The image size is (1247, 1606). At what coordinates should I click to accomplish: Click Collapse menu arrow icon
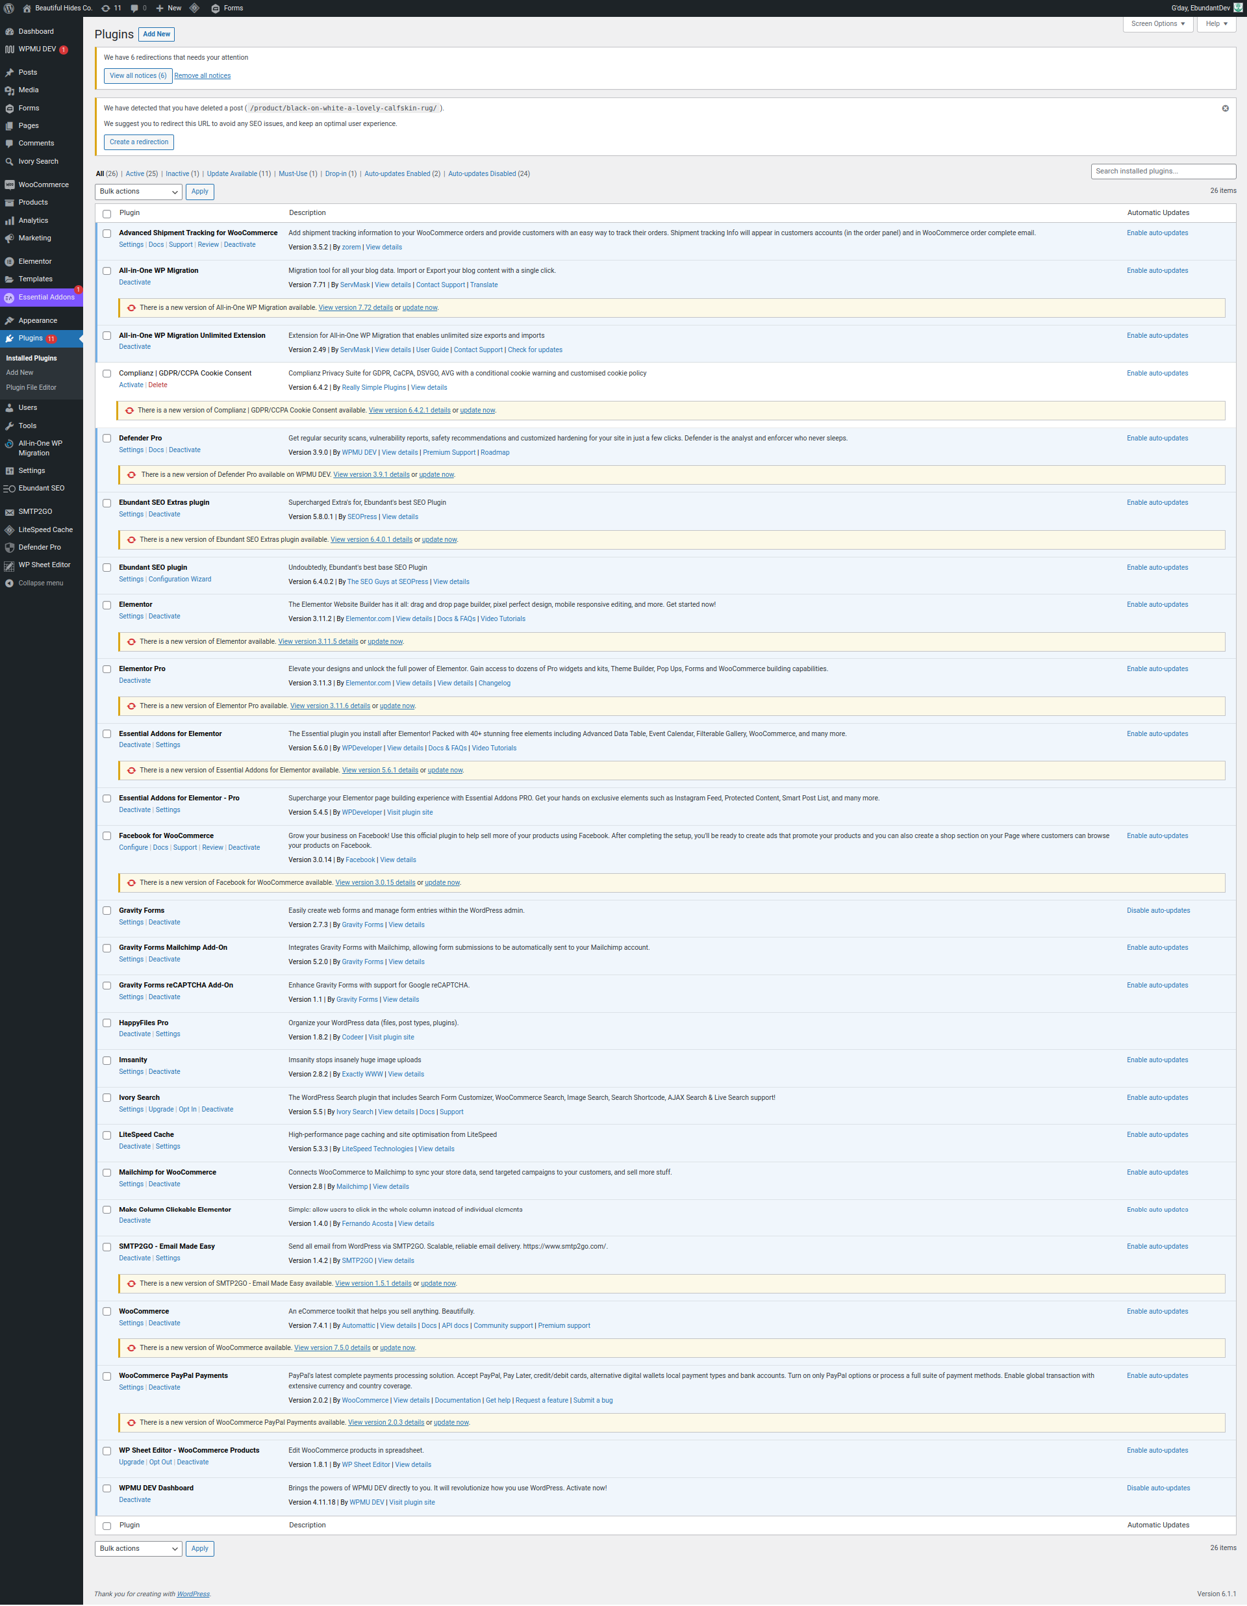tap(10, 583)
